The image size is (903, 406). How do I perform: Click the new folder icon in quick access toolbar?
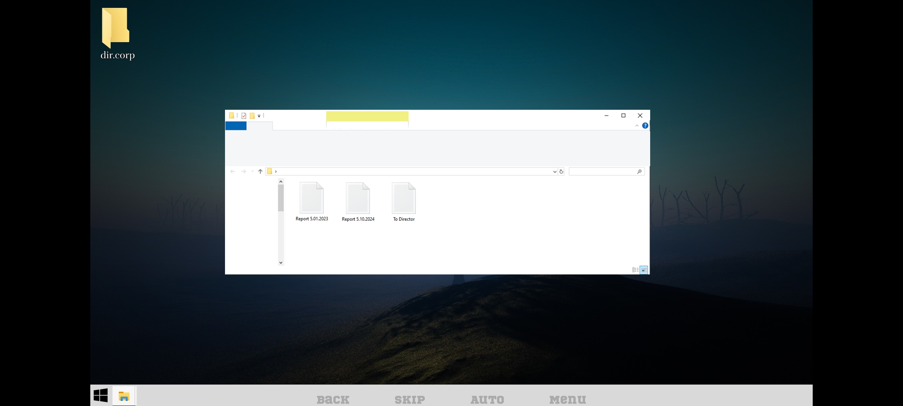[252, 116]
